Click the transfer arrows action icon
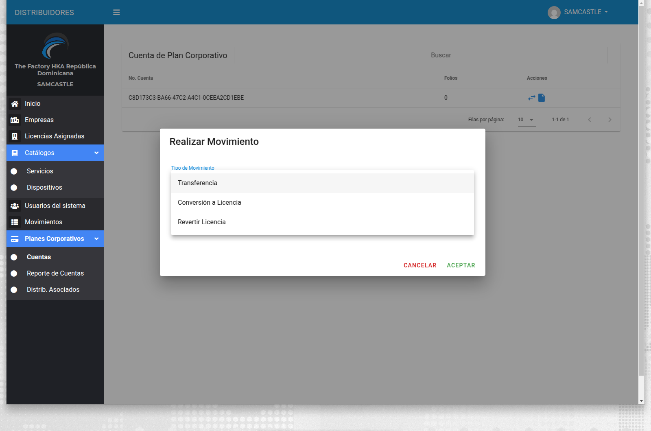651x431 pixels. click(531, 98)
